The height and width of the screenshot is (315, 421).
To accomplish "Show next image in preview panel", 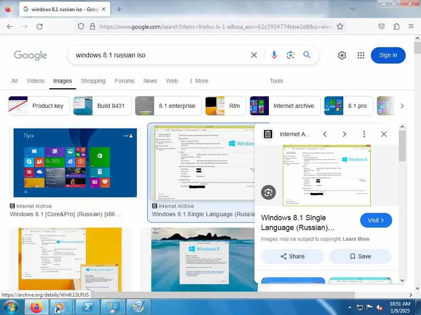I will click(345, 134).
